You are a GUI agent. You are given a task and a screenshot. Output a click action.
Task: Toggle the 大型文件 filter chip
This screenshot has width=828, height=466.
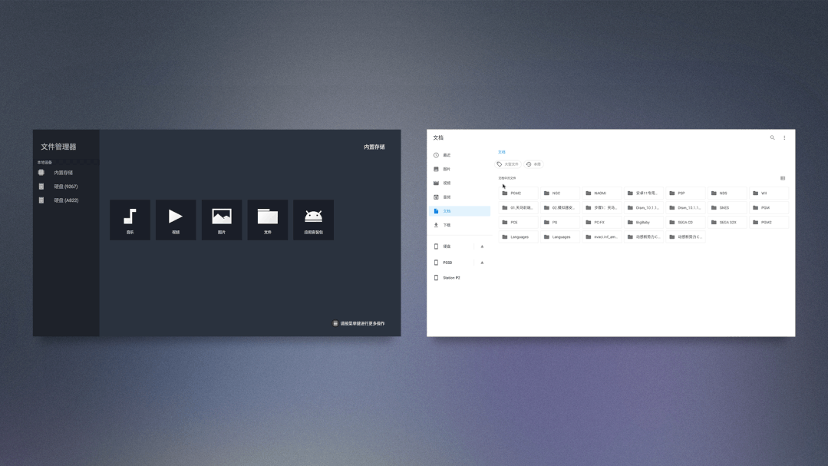tap(507, 164)
